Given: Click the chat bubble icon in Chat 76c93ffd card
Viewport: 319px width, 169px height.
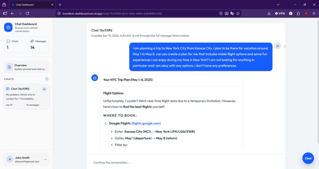Looking at the screenshot, I should click(8, 89).
